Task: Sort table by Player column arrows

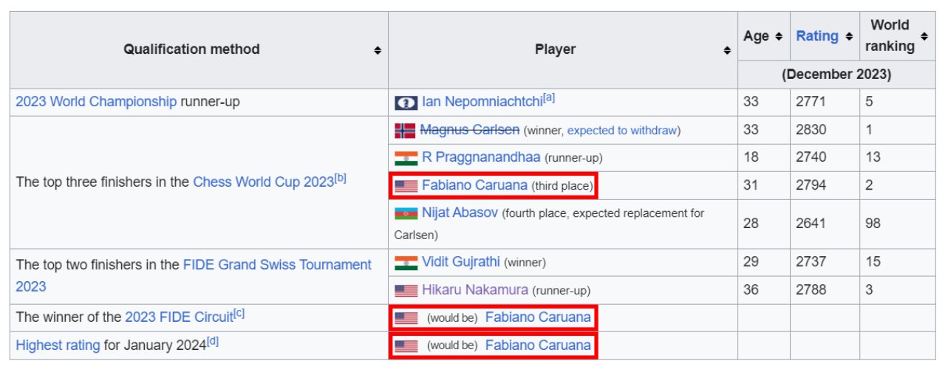Action: pyautogui.click(x=728, y=50)
